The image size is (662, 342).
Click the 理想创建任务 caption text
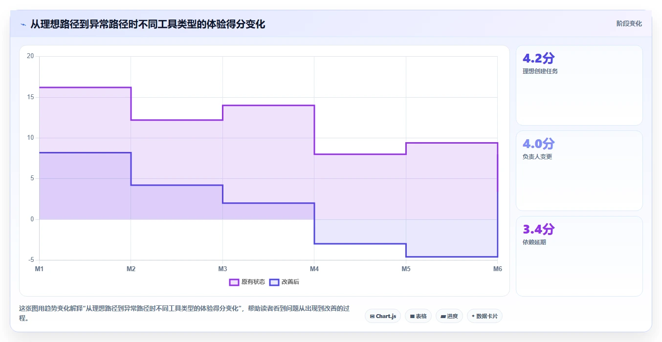(x=540, y=71)
